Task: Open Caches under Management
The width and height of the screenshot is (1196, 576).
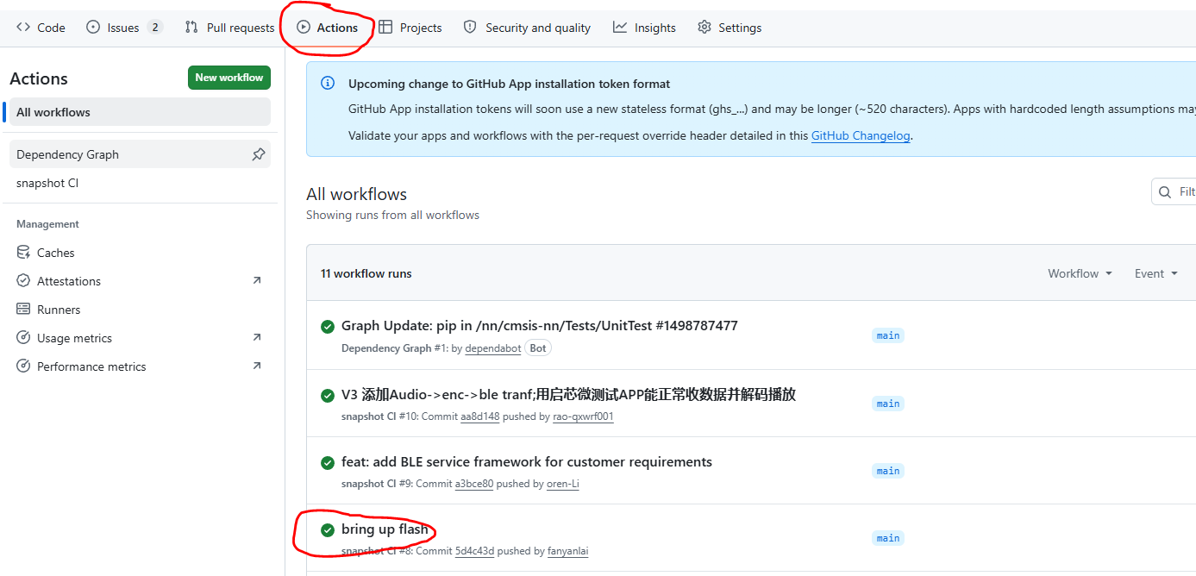Action: [140, 253]
